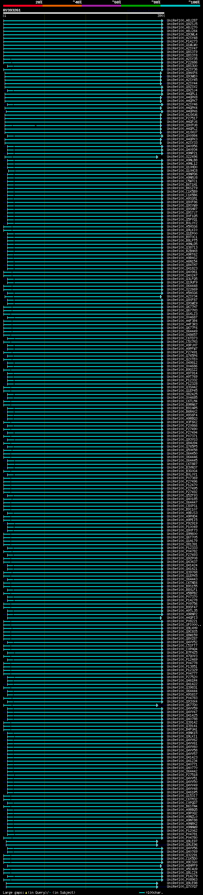The width and height of the screenshot is (203, 895).
Task: Select hit label UniRef100_P27490
Action: 182,429
